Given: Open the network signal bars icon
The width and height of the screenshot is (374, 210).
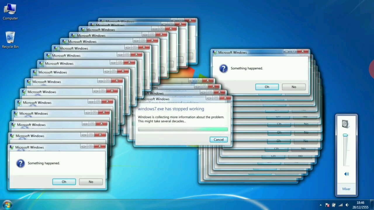Looking at the screenshot, I should tap(340, 205).
